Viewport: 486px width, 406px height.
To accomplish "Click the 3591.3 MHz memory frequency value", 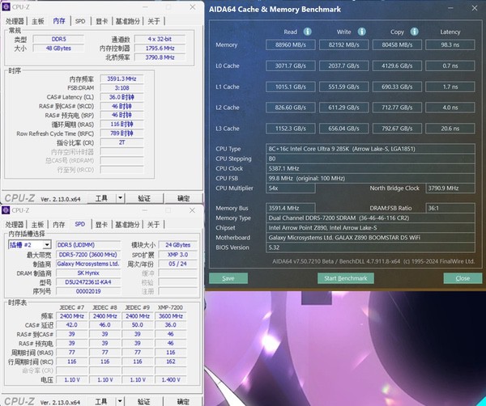I will (122, 78).
